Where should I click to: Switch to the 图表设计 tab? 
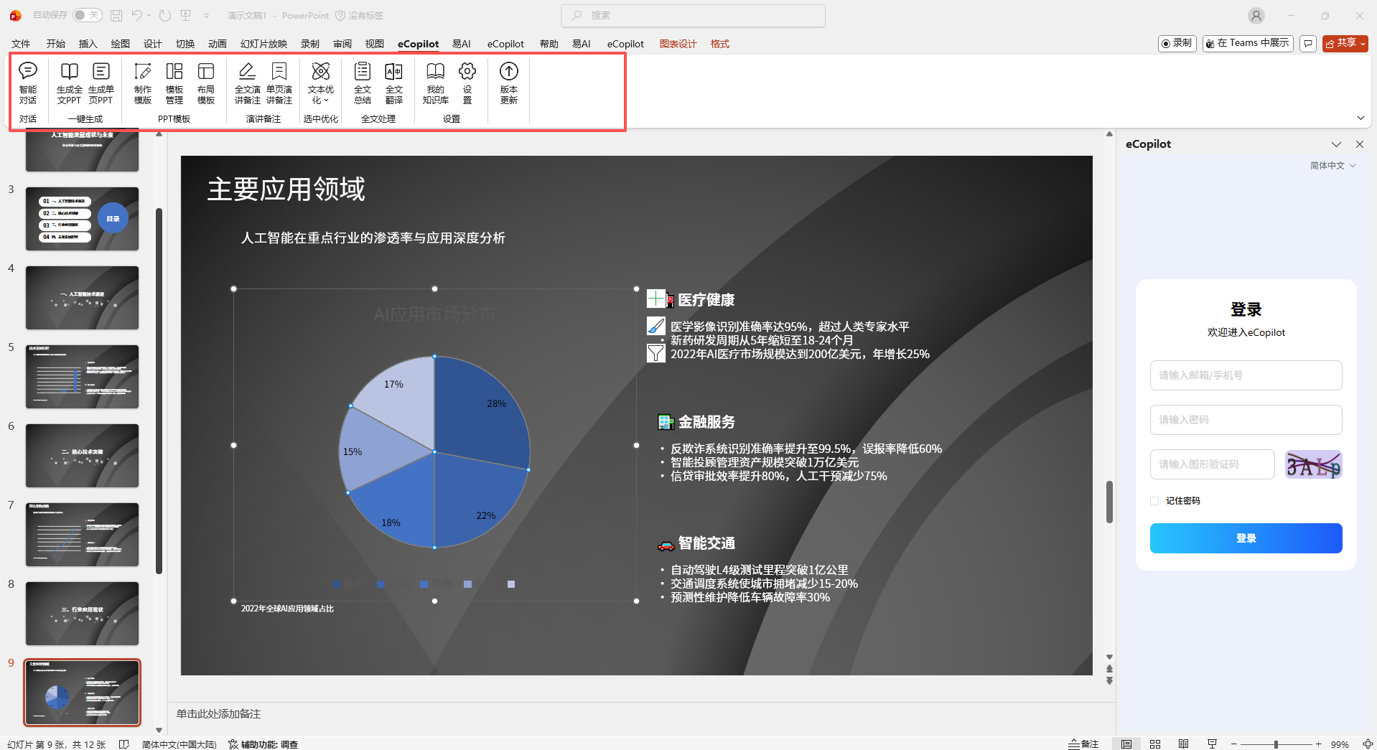coord(677,44)
